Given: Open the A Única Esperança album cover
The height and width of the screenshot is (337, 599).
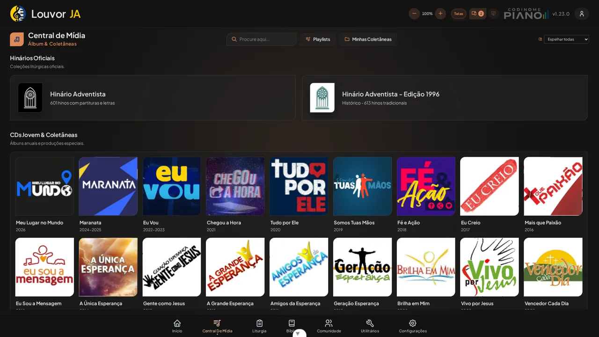Looking at the screenshot, I should [x=108, y=267].
